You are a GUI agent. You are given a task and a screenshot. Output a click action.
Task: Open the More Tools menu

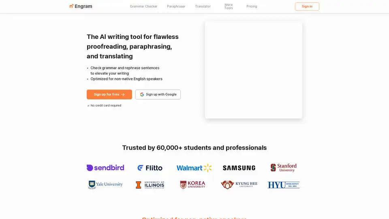(229, 6)
